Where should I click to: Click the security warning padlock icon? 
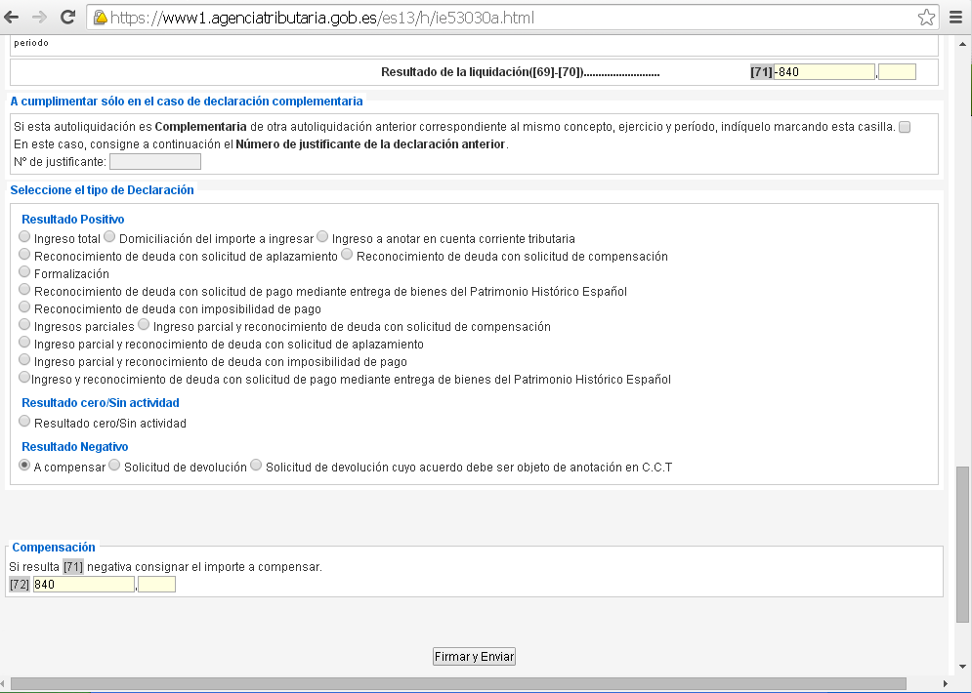coord(100,18)
